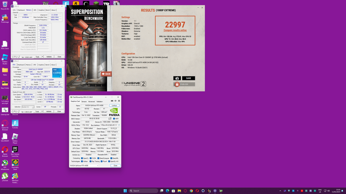This screenshot has width=346, height=194.
Task: Toggle the DirectCompute checkbox
Action: [98, 158]
